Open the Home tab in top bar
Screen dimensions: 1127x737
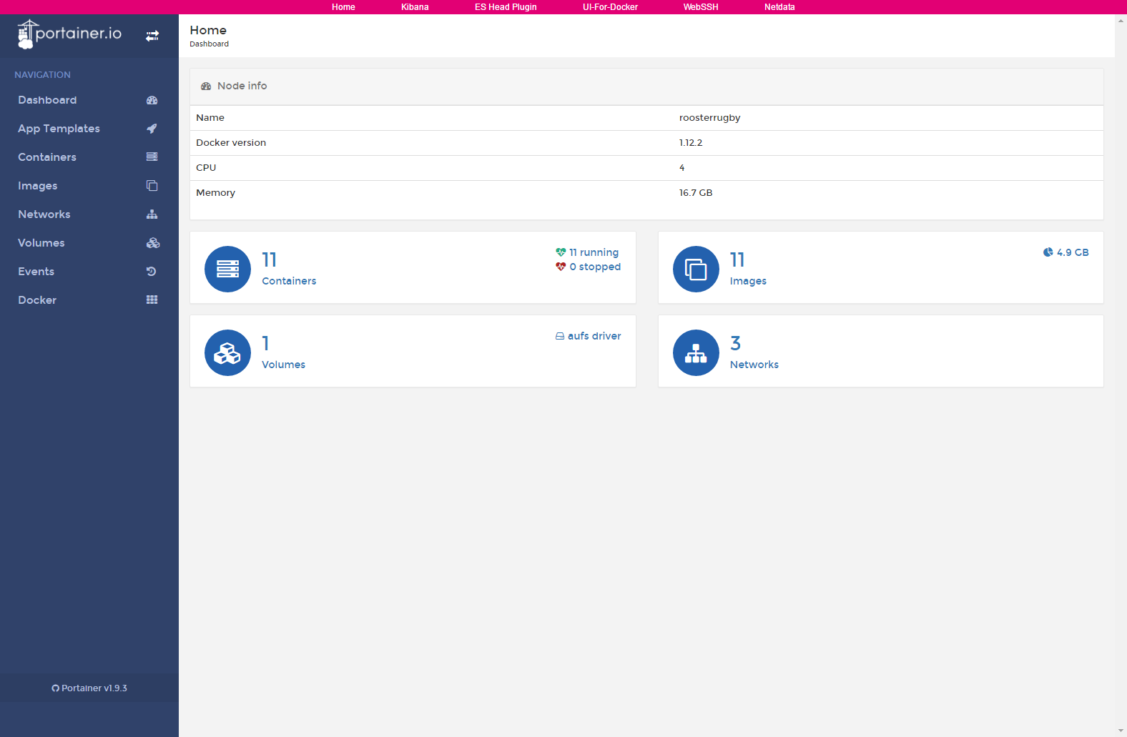(x=343, y=7)
